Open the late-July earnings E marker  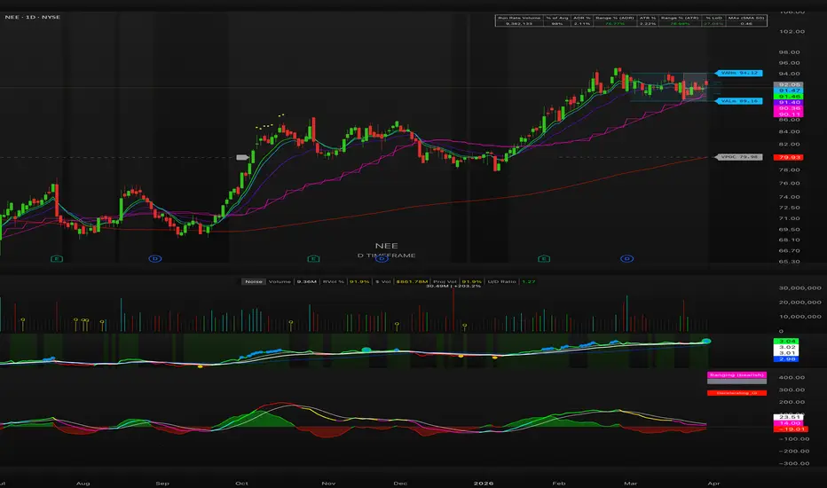click(x=57, y=258)
